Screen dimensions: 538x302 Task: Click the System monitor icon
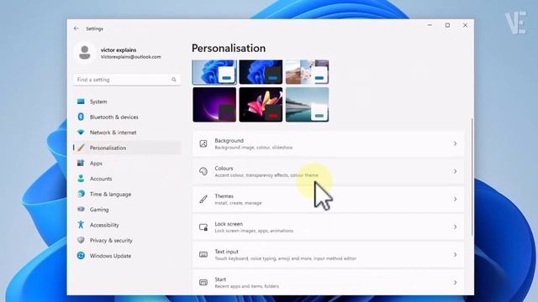81,102
